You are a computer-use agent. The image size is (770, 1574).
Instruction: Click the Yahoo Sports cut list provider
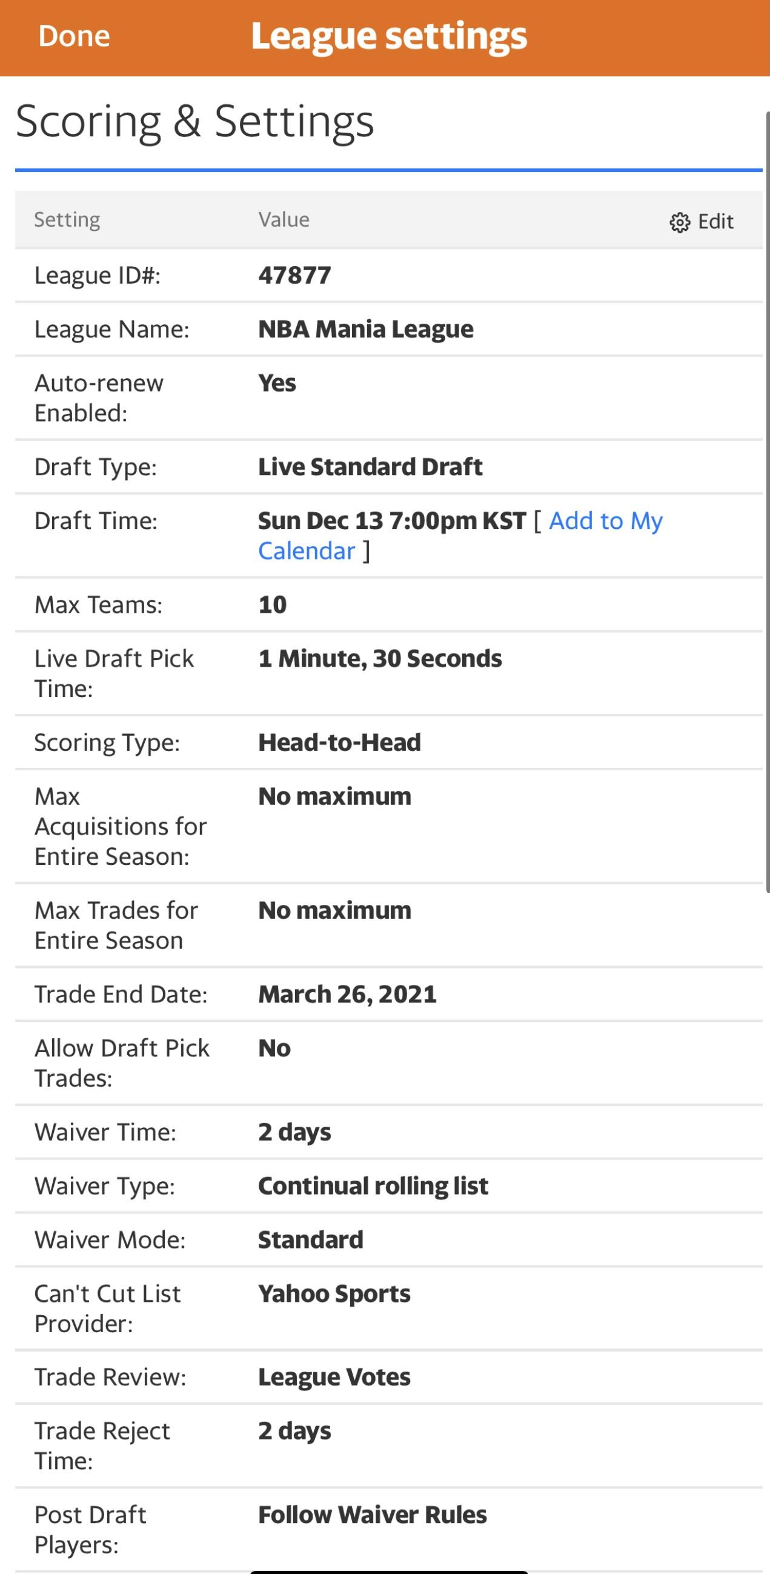[334, 1293]
